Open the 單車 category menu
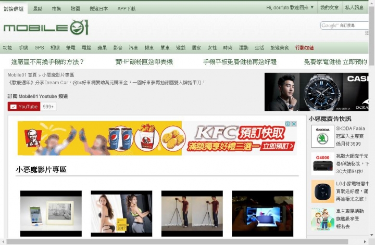Viewport: 375px width, 245px height. (x=165, y=48)
